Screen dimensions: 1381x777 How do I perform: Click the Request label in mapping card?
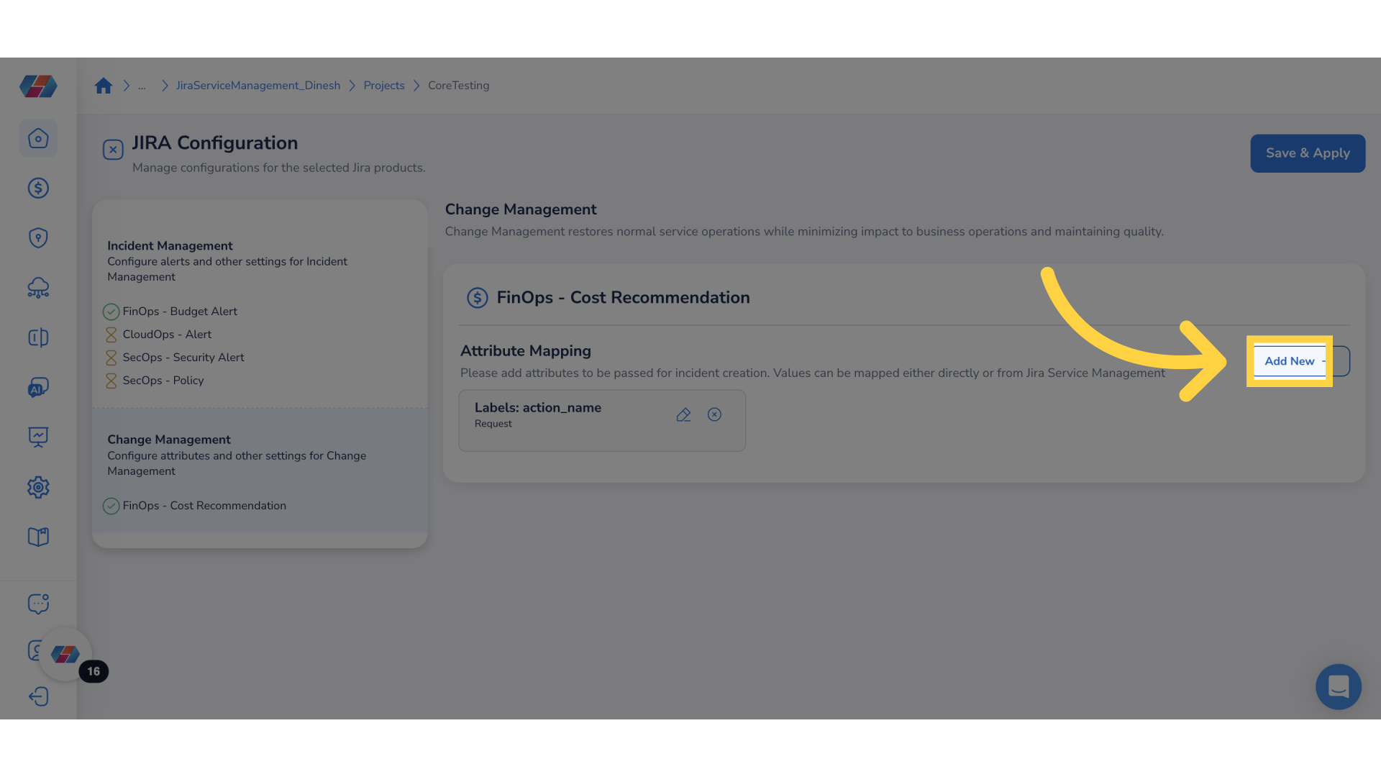tap(493, 424)
